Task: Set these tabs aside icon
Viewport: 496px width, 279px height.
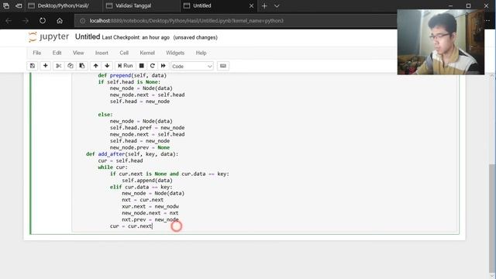Action: [x=19, y=5]
